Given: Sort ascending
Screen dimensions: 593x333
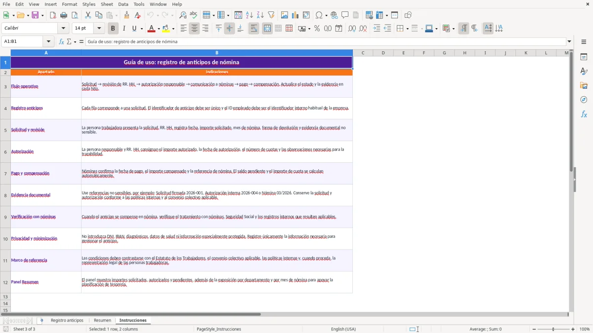Looking at the screenshot, I should tap(250, 15).
